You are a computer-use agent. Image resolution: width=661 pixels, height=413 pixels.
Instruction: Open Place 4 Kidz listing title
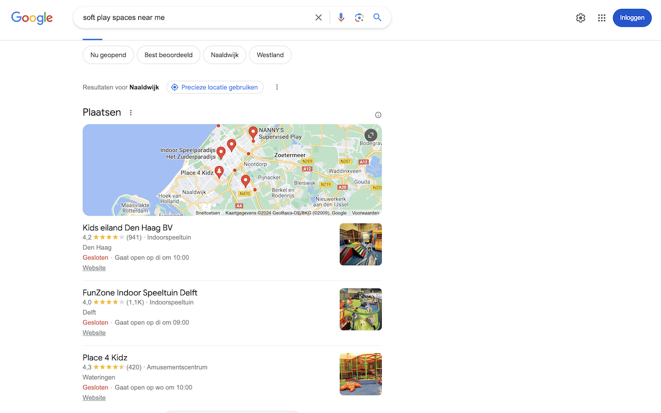point(105,357)
